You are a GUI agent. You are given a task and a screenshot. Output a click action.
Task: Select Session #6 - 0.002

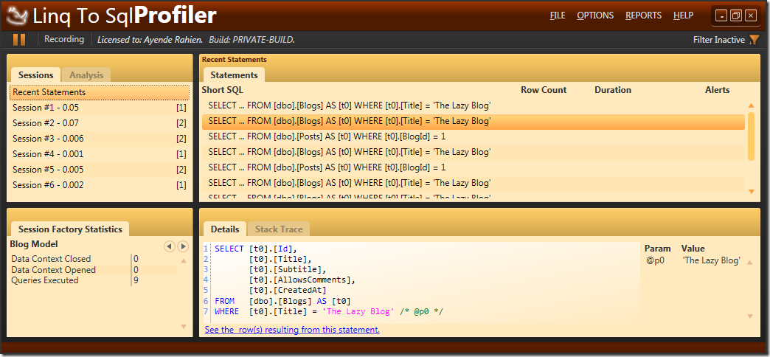click(x=100, y=185)
